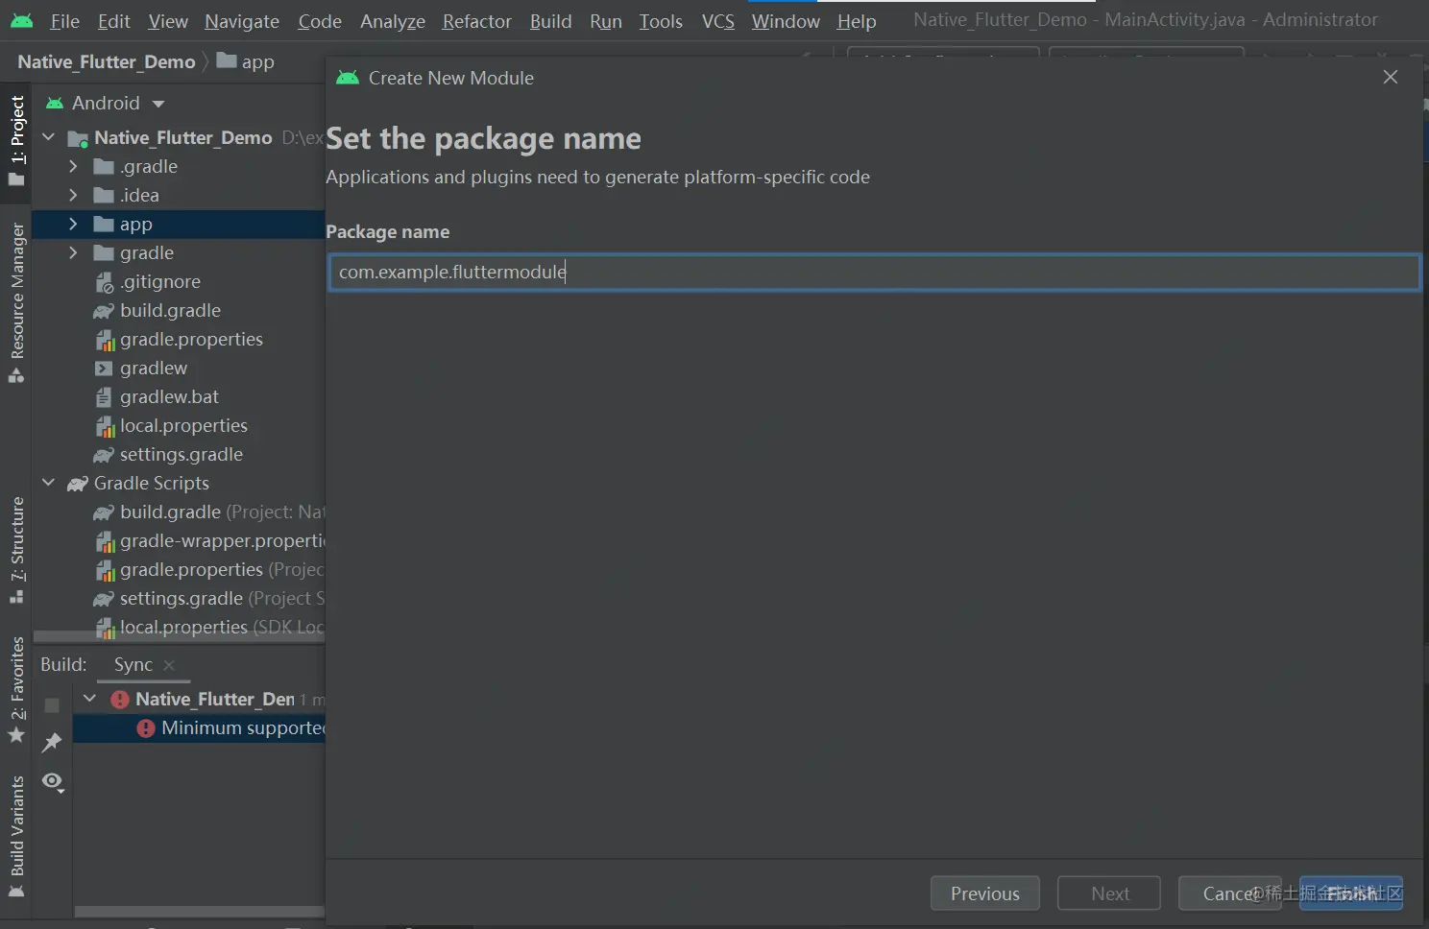Expand the .gradle folder

point(73,166)
